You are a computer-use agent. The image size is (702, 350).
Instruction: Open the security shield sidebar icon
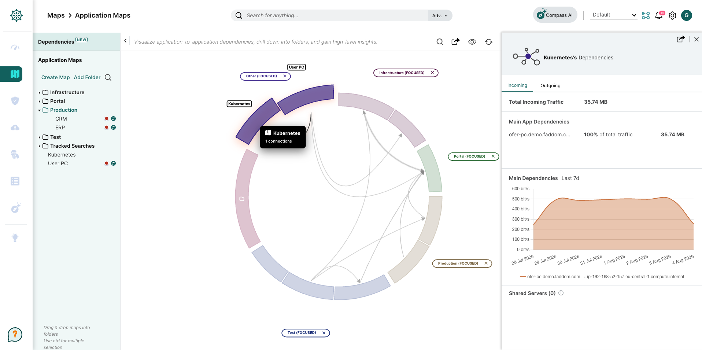click(x=15, y=101)
